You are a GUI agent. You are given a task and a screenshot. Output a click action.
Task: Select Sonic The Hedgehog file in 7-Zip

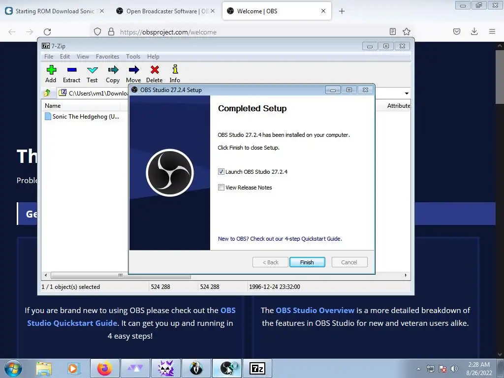point(83,116)
